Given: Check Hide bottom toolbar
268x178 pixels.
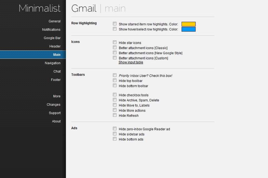Looking at the screenshot, I should pos(115,85).
